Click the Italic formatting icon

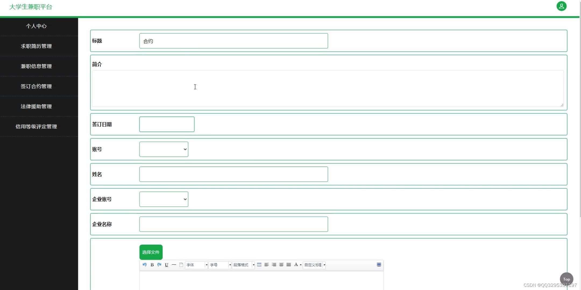(x=159, y=265)
